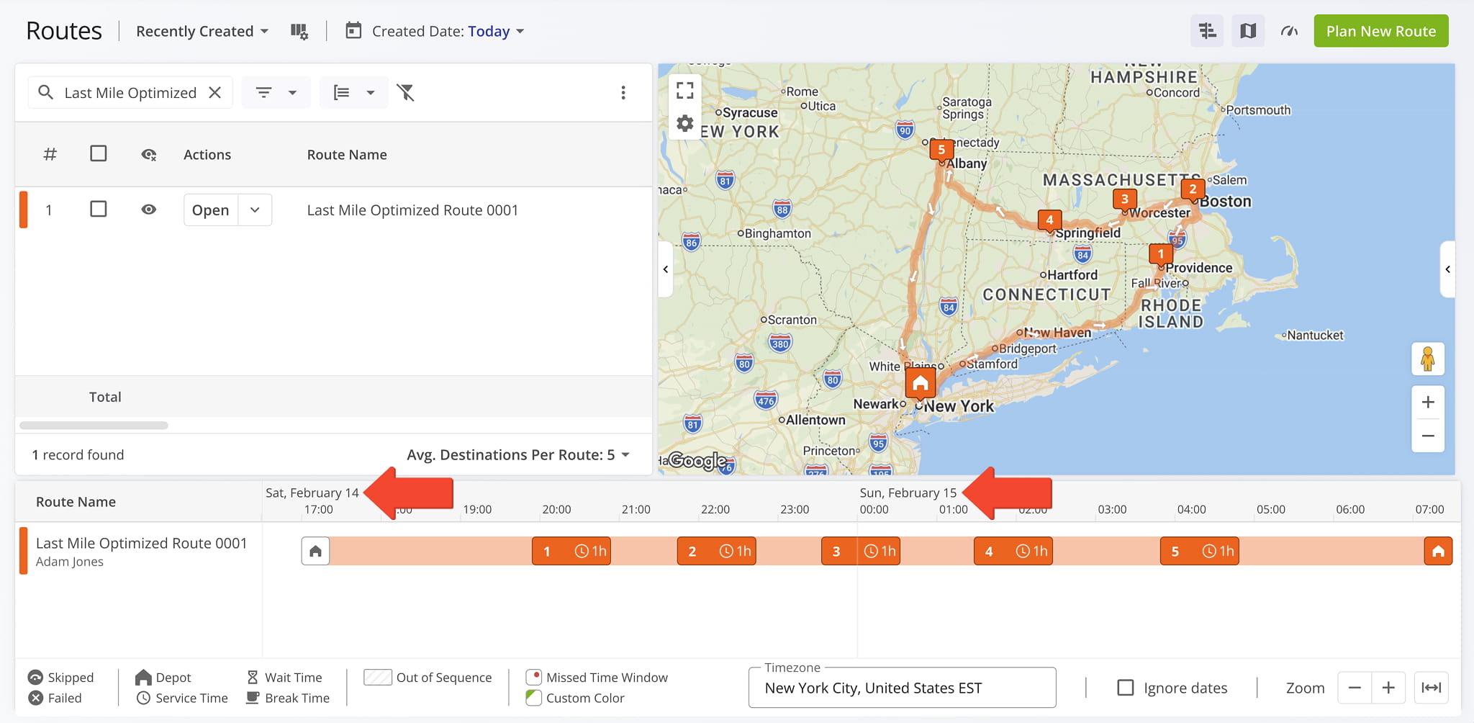The height and width of the screenshot is (723, 1474).
Task: Click the Plan New Route button
Action: point(1380,31)
